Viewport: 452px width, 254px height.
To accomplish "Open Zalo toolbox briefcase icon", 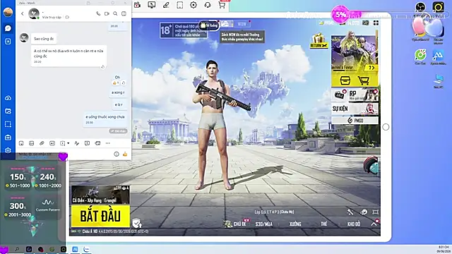I will 8,138.
